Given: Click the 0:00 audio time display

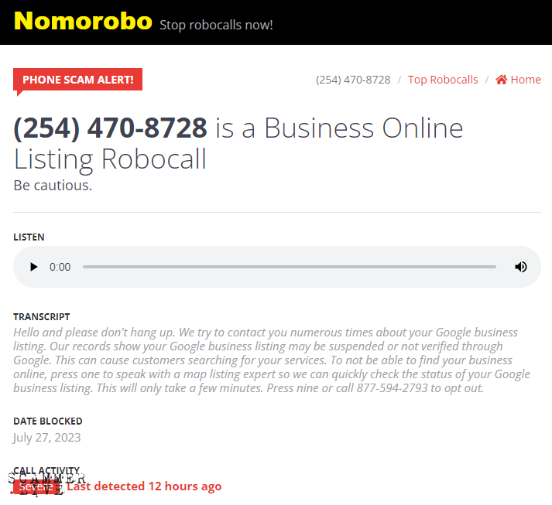Looking at the screenshot, I should click(x=60, y=267).
